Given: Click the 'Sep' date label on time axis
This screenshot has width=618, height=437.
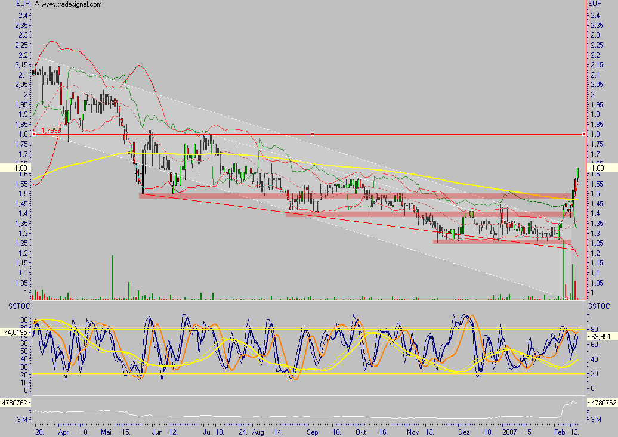Looking at the screenshot, I should point(312,432).
